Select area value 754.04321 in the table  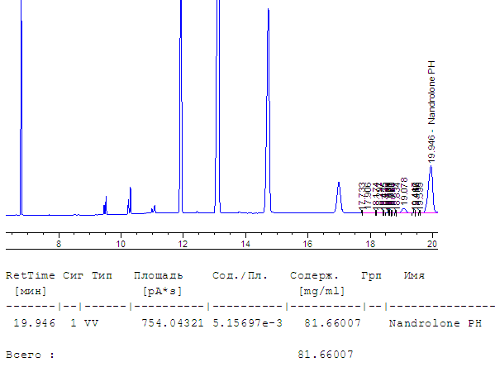click(x=173, y=323)
